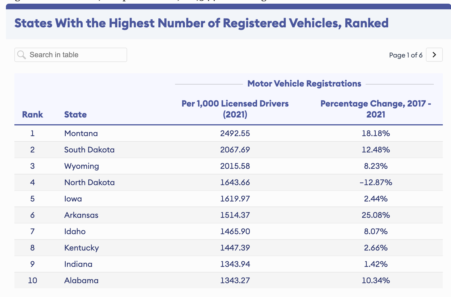This screenshot has height=297, width=451.
Task: Click the search magnifier icon
Action: pos(22,55)
